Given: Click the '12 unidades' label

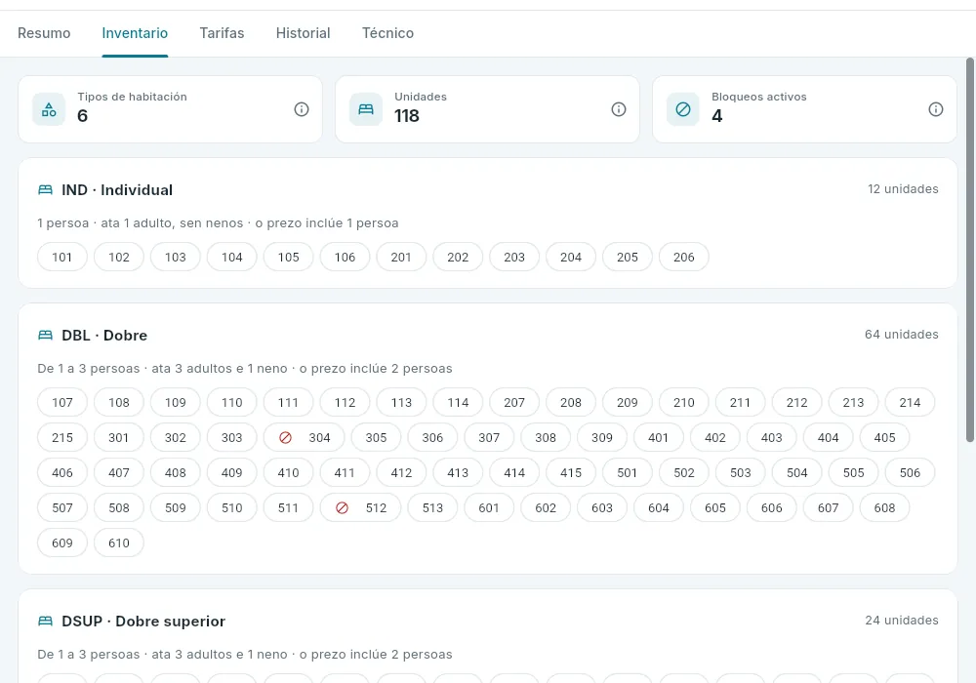Looking at the screenshot, I should click(903, 189).
